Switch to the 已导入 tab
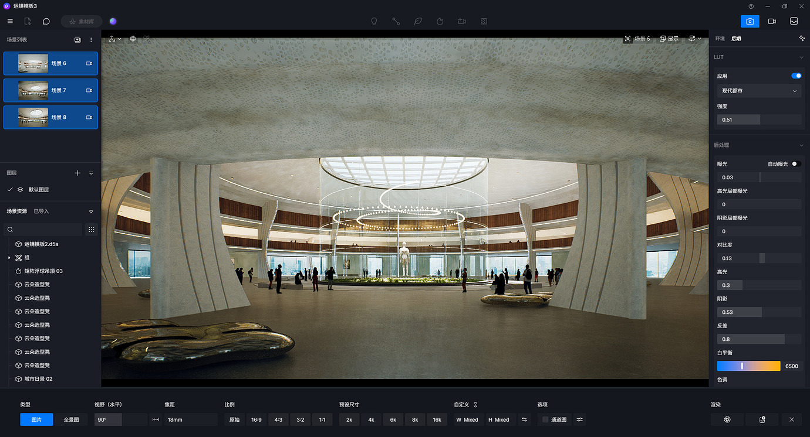Screen dimensions: 810x437 (x=41, y=211)
